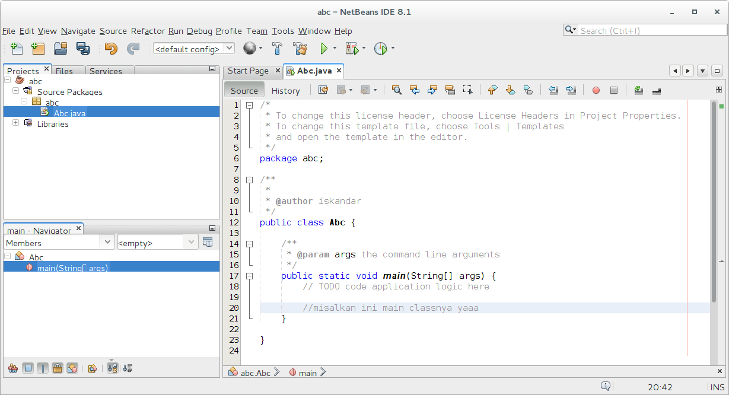The height and width of the screenshot is (395, 729).
Task: Toggle Show Inherited Members in Navigator
Action: [x=13, y=368]
